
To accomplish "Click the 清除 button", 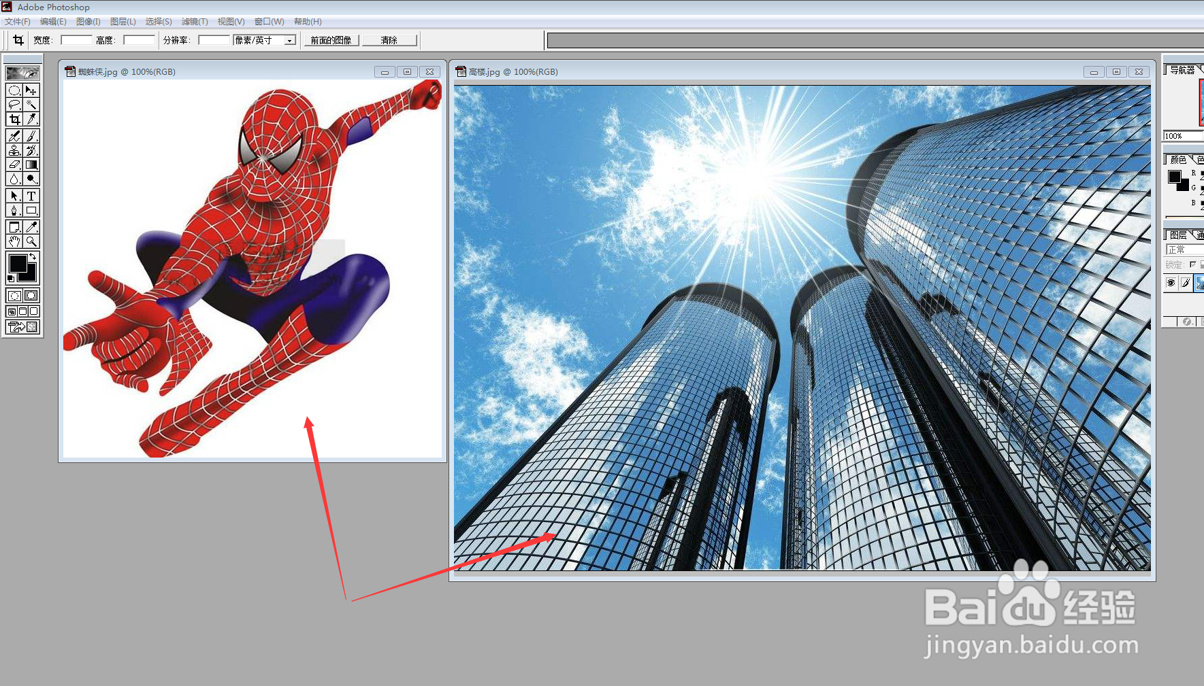I will click(x=389, y=40).
